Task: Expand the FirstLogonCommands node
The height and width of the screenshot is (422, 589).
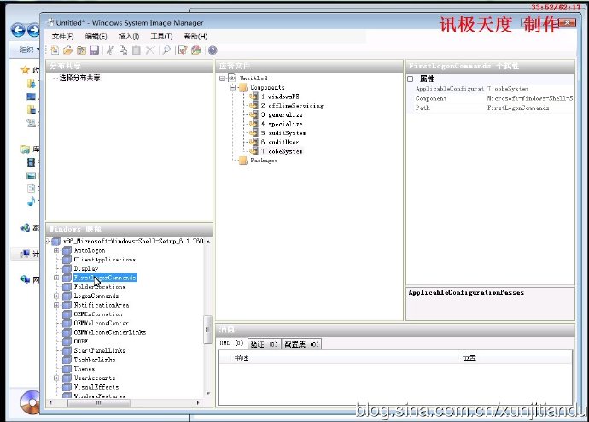Action: pos(56,278)
